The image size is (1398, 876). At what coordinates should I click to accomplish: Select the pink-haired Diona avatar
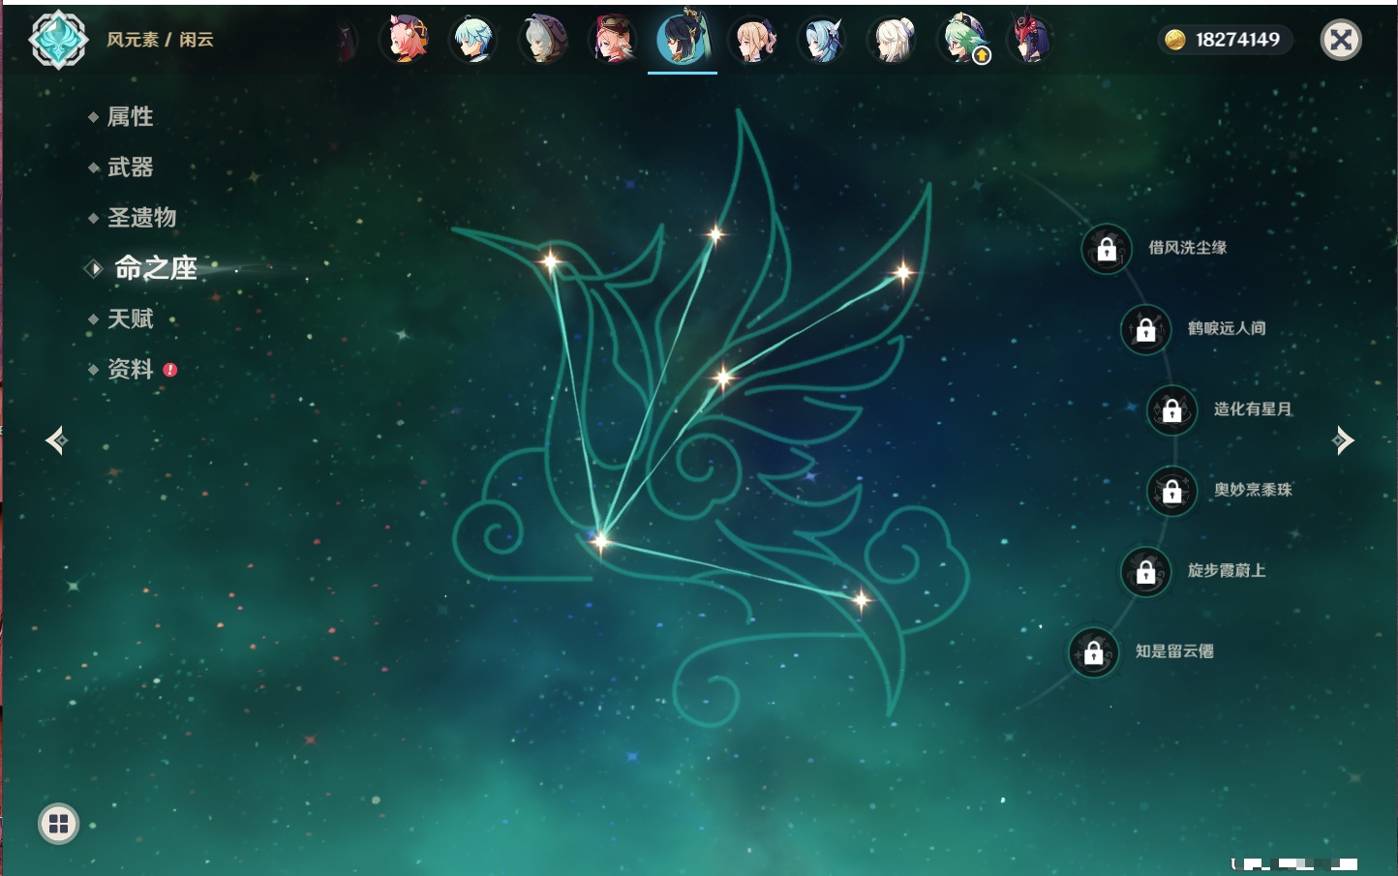(407, 40)
